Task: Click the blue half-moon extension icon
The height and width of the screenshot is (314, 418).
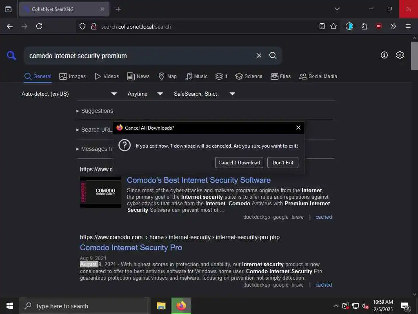Action: coord(349,26)
